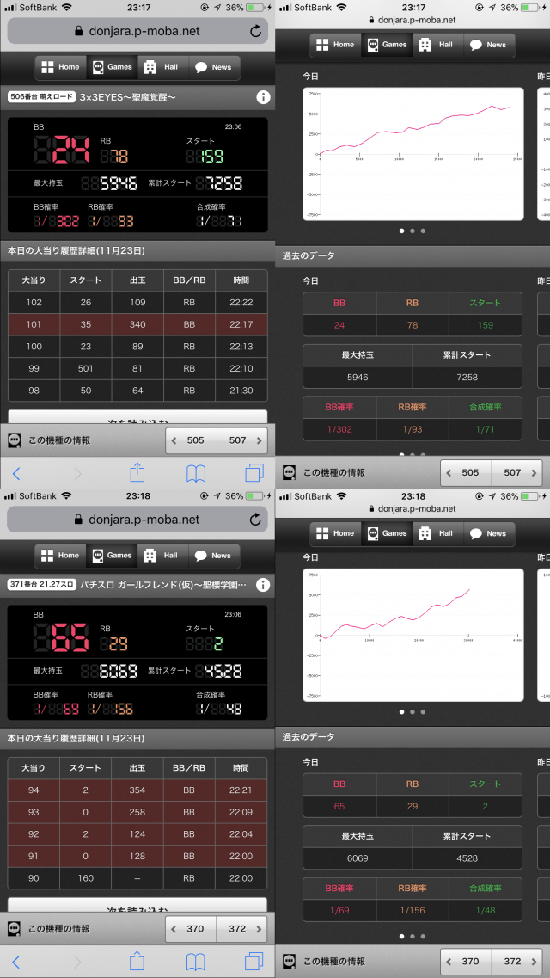Image resolution: width=550 pixels, height=978 pixels.
Task: Go to previous machine 370 under ガールフレンド history
Action: coord(191,929)
